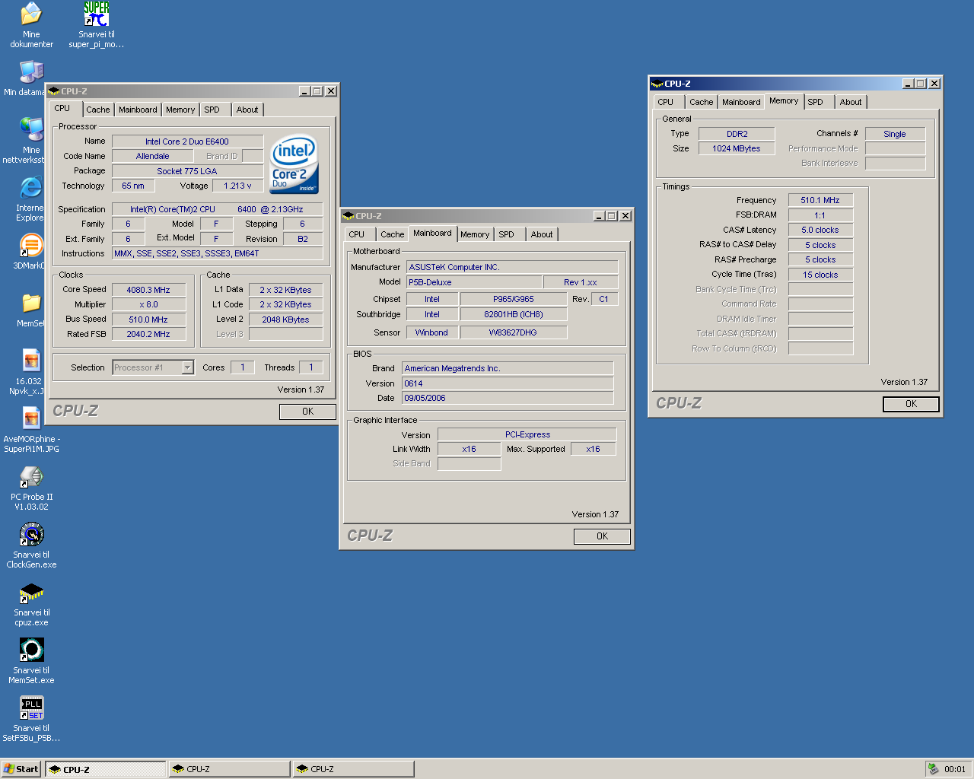Image resolution: width=974 pixels, height=779 pixels.
Task: Click the taskbar clock showing 00:01
Action: 955,769
